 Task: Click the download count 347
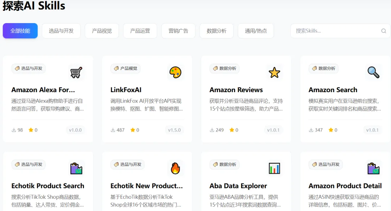click(319, 130)
